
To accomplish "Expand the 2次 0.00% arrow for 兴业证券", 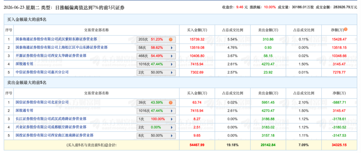I will click(171, 127).
